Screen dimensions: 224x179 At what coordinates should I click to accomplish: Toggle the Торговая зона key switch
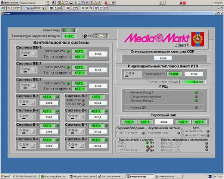152,150
